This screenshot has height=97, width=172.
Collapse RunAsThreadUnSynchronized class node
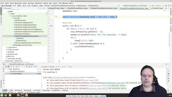coord(13,36)
